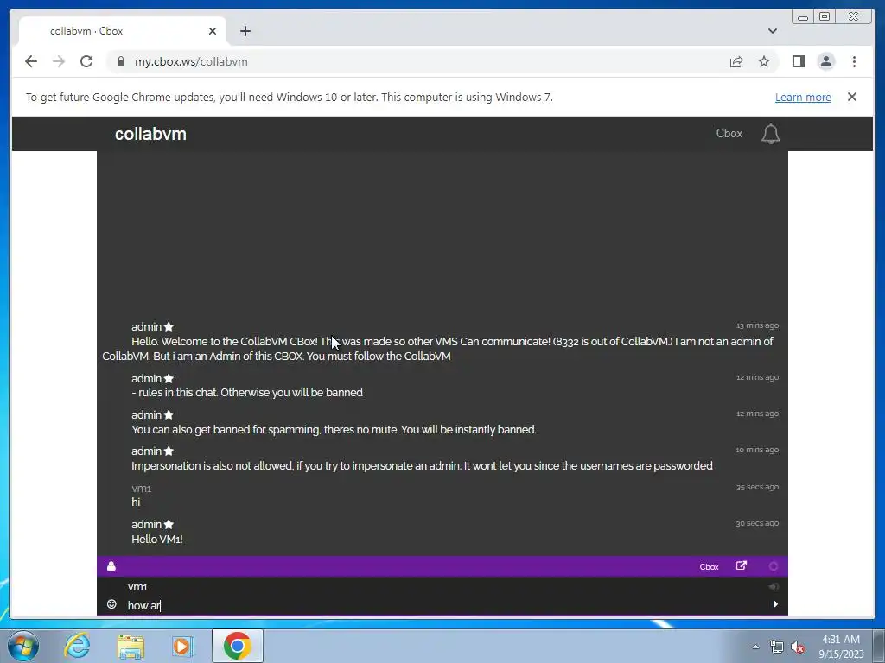Open the new tab plus button
The height and width of the screenshot is (663, 885).
point(245,31)
